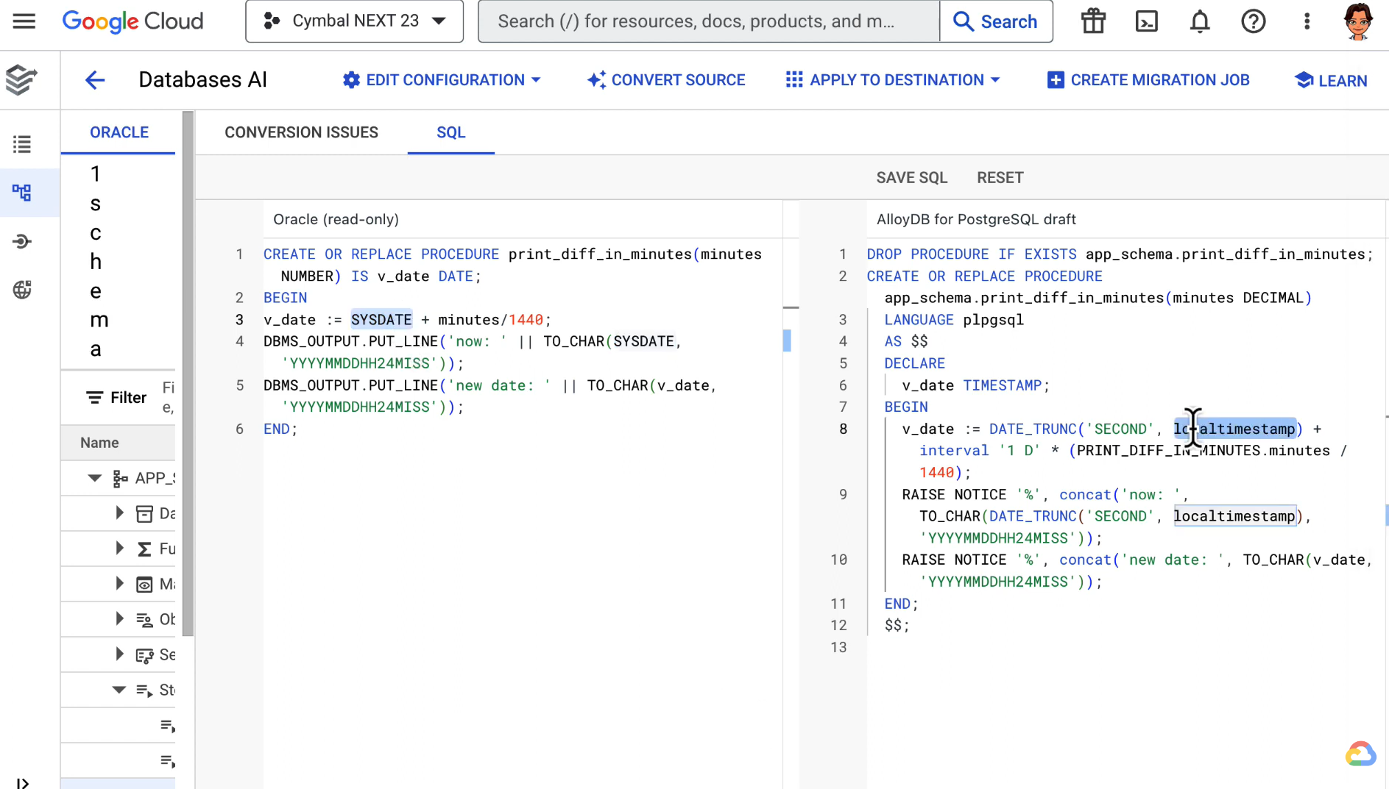1389x789 pixels.
Task: Click the sequences icon in tree
Action: coord(144,654)
